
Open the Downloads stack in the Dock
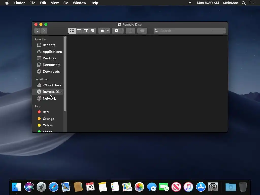[231, 187]
